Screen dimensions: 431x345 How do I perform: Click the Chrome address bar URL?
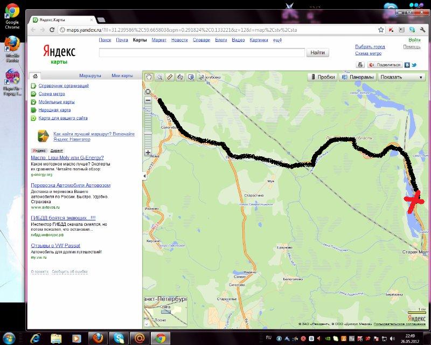pyautogui.click(x=182, y=30)
